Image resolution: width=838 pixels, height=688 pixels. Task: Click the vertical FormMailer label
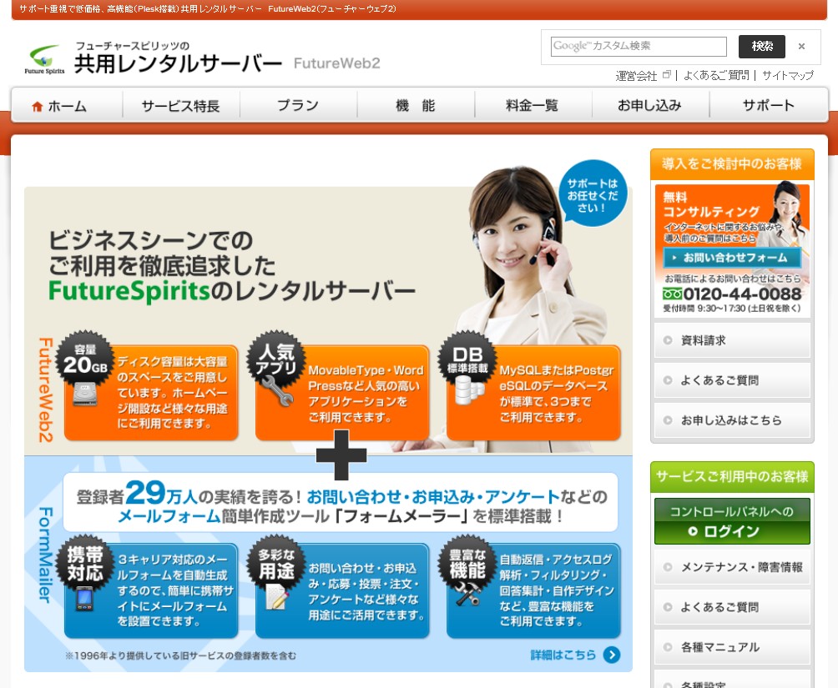pyautogui.click(x=45, y=555)
